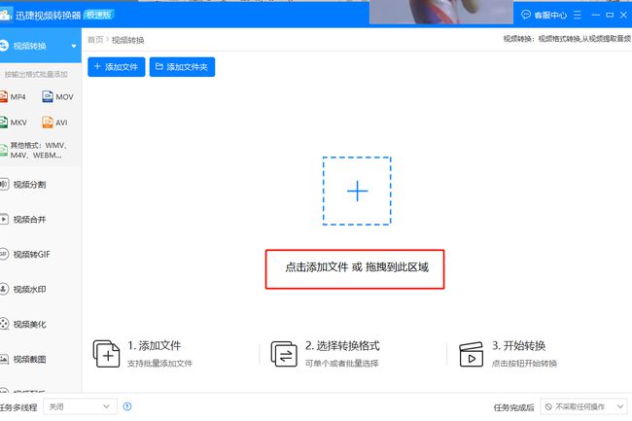This screenshot has height=421, width=632.
Task: Click the 视频转换 breadcrumb
Action: pyautogui.click(x=127, y=40)
